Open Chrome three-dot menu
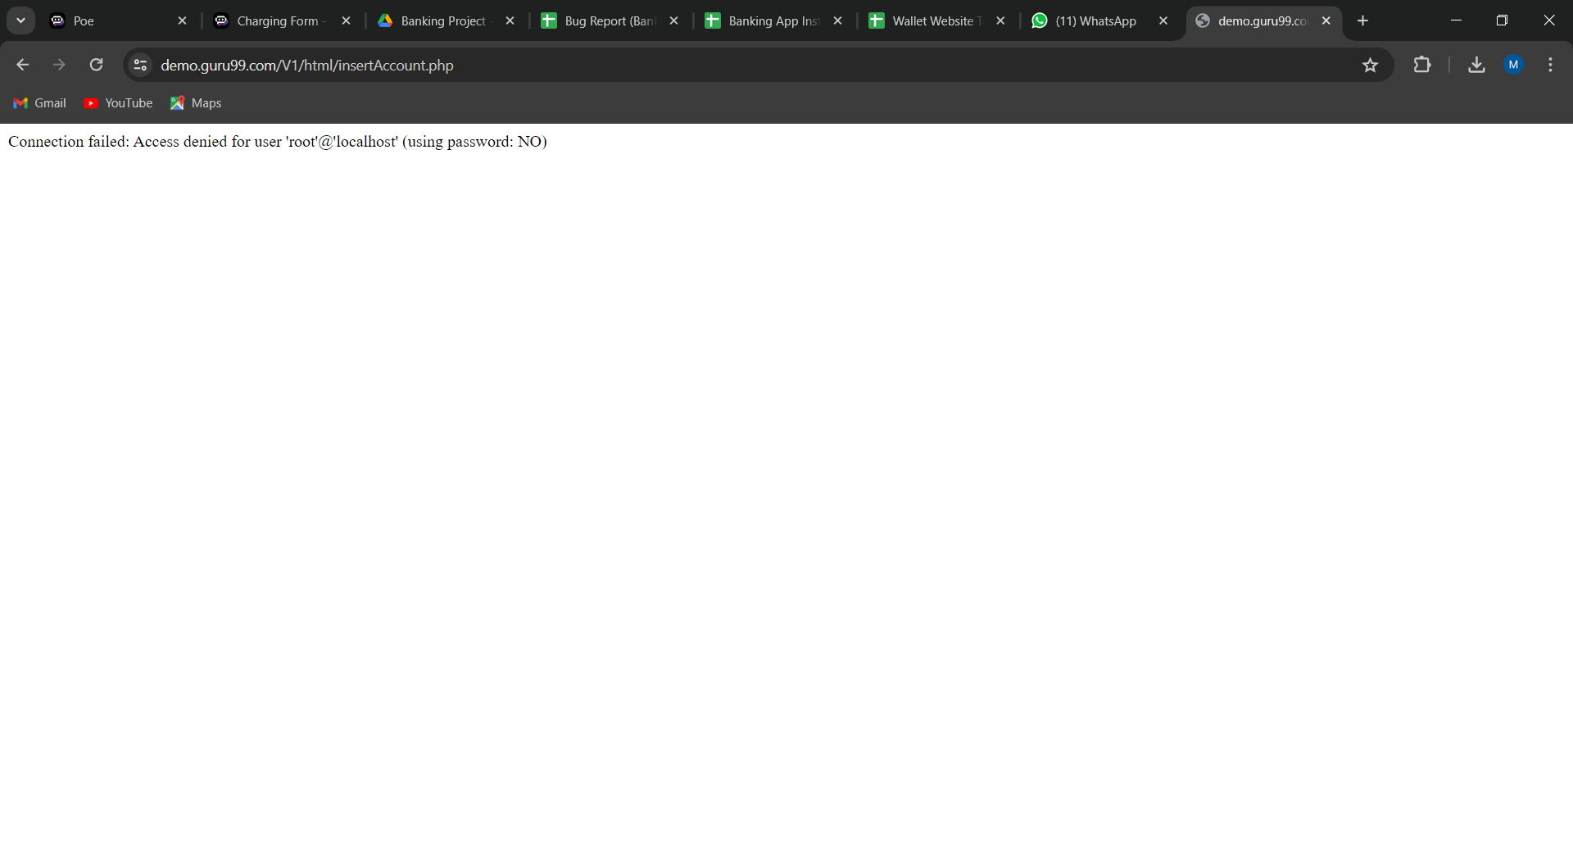Viewport: 1573px width, 844px height. click(1550, 65)
